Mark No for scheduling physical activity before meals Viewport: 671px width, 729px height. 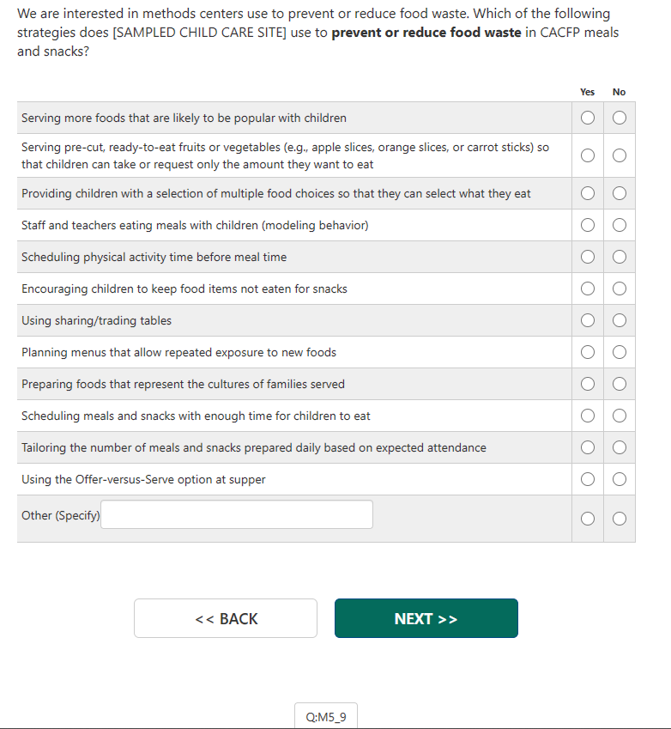(620, 258)
